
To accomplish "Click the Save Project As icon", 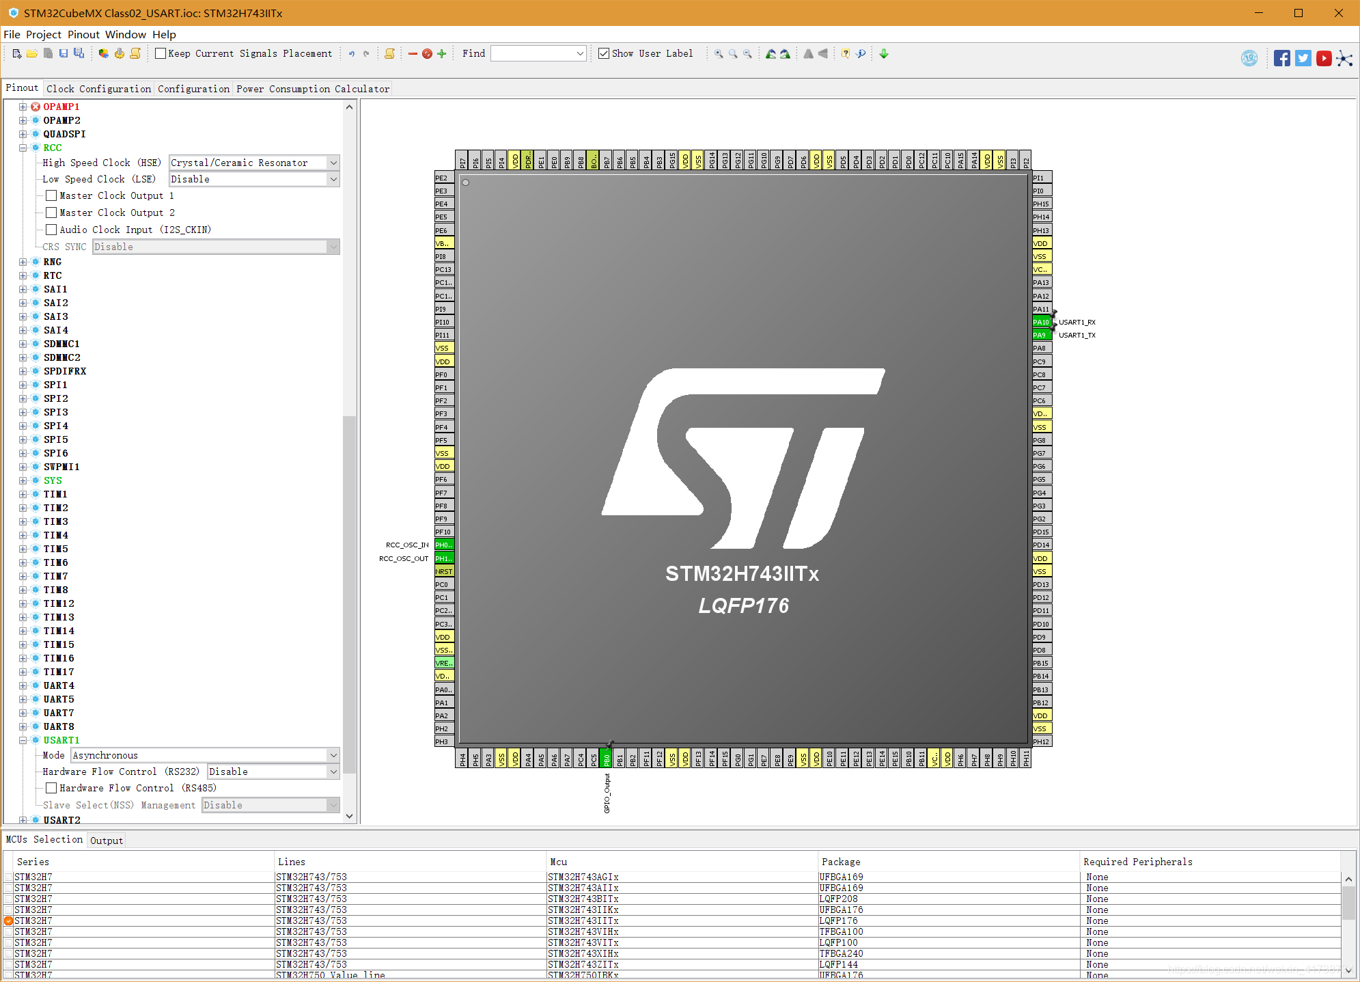I will 79,53.
